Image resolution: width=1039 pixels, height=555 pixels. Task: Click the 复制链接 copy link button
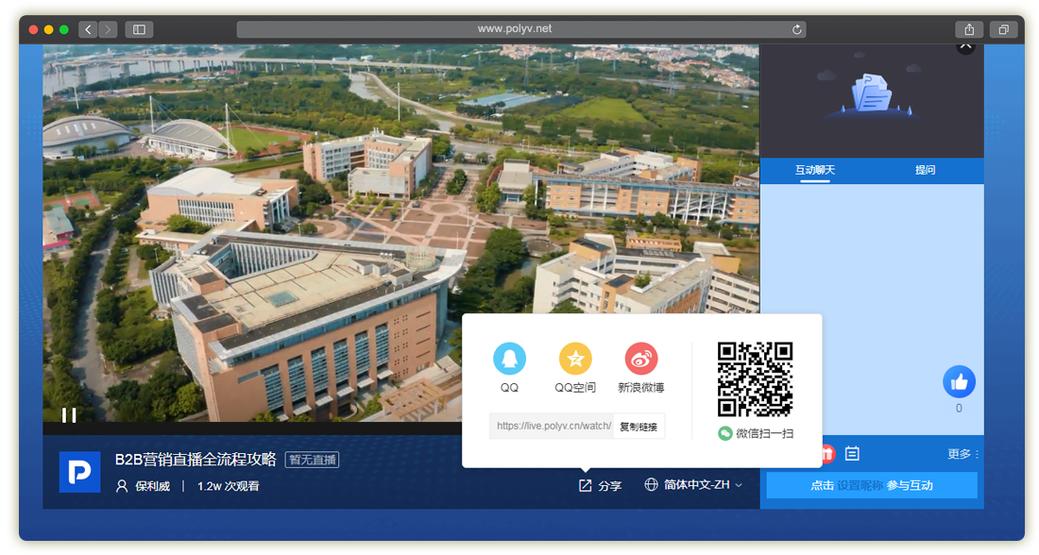click(639, 427)
